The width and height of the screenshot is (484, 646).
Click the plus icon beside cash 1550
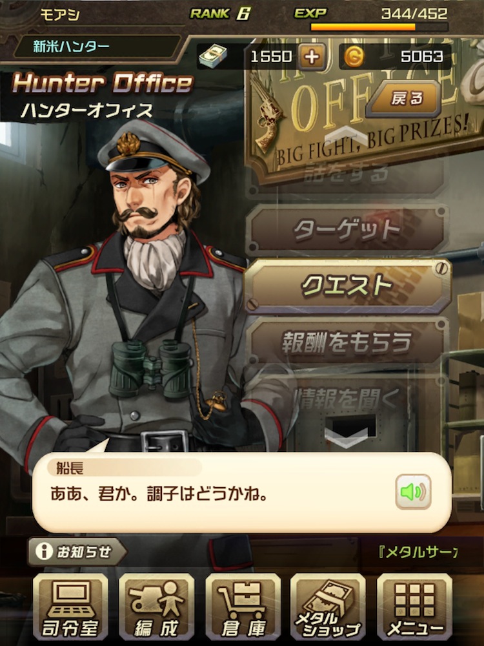point(312,56)
